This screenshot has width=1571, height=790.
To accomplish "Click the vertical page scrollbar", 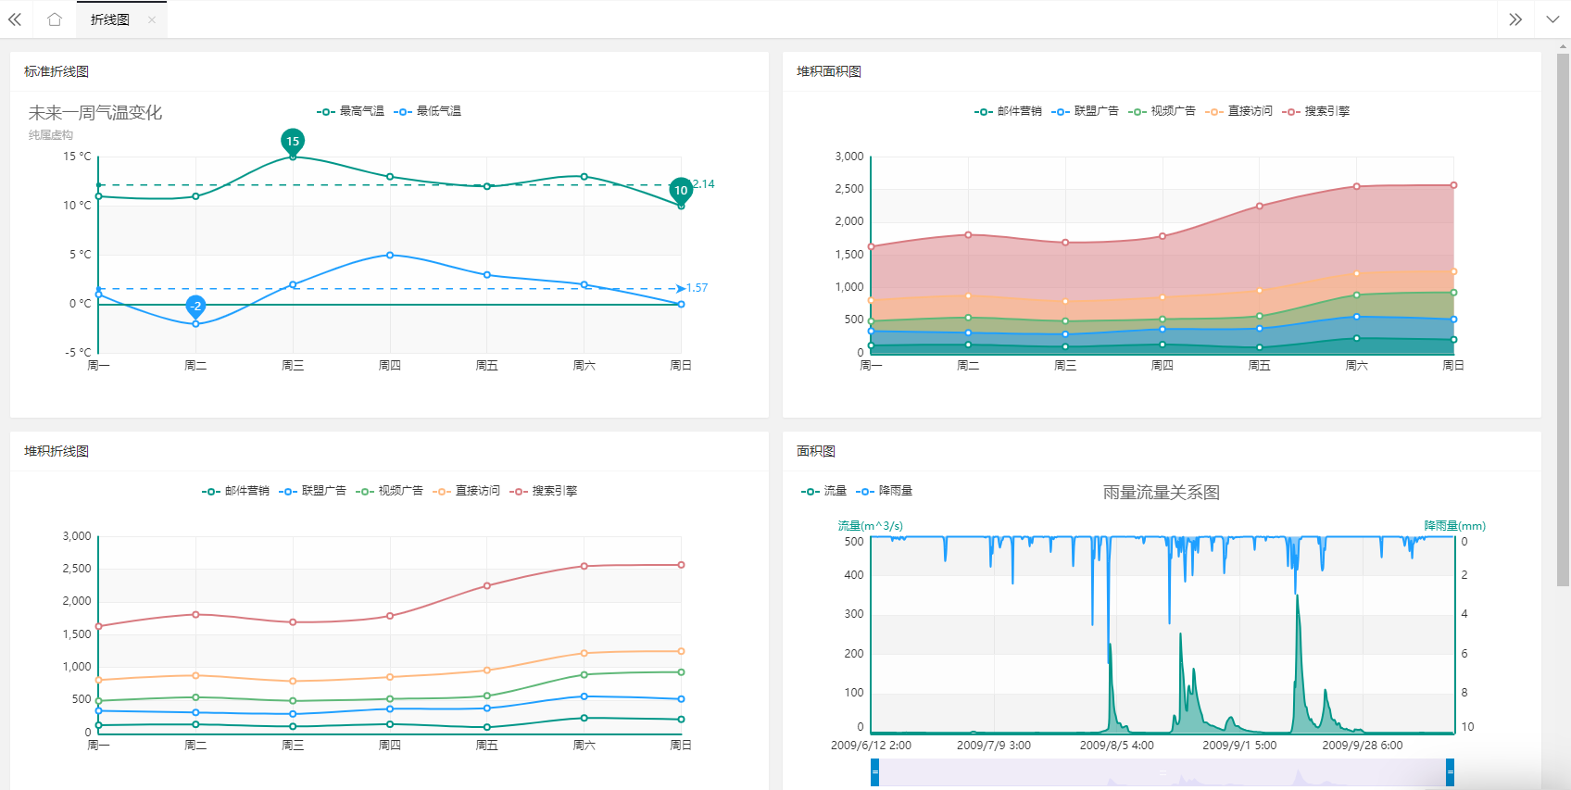I will pyautogui.click(x=1564, y=320).
